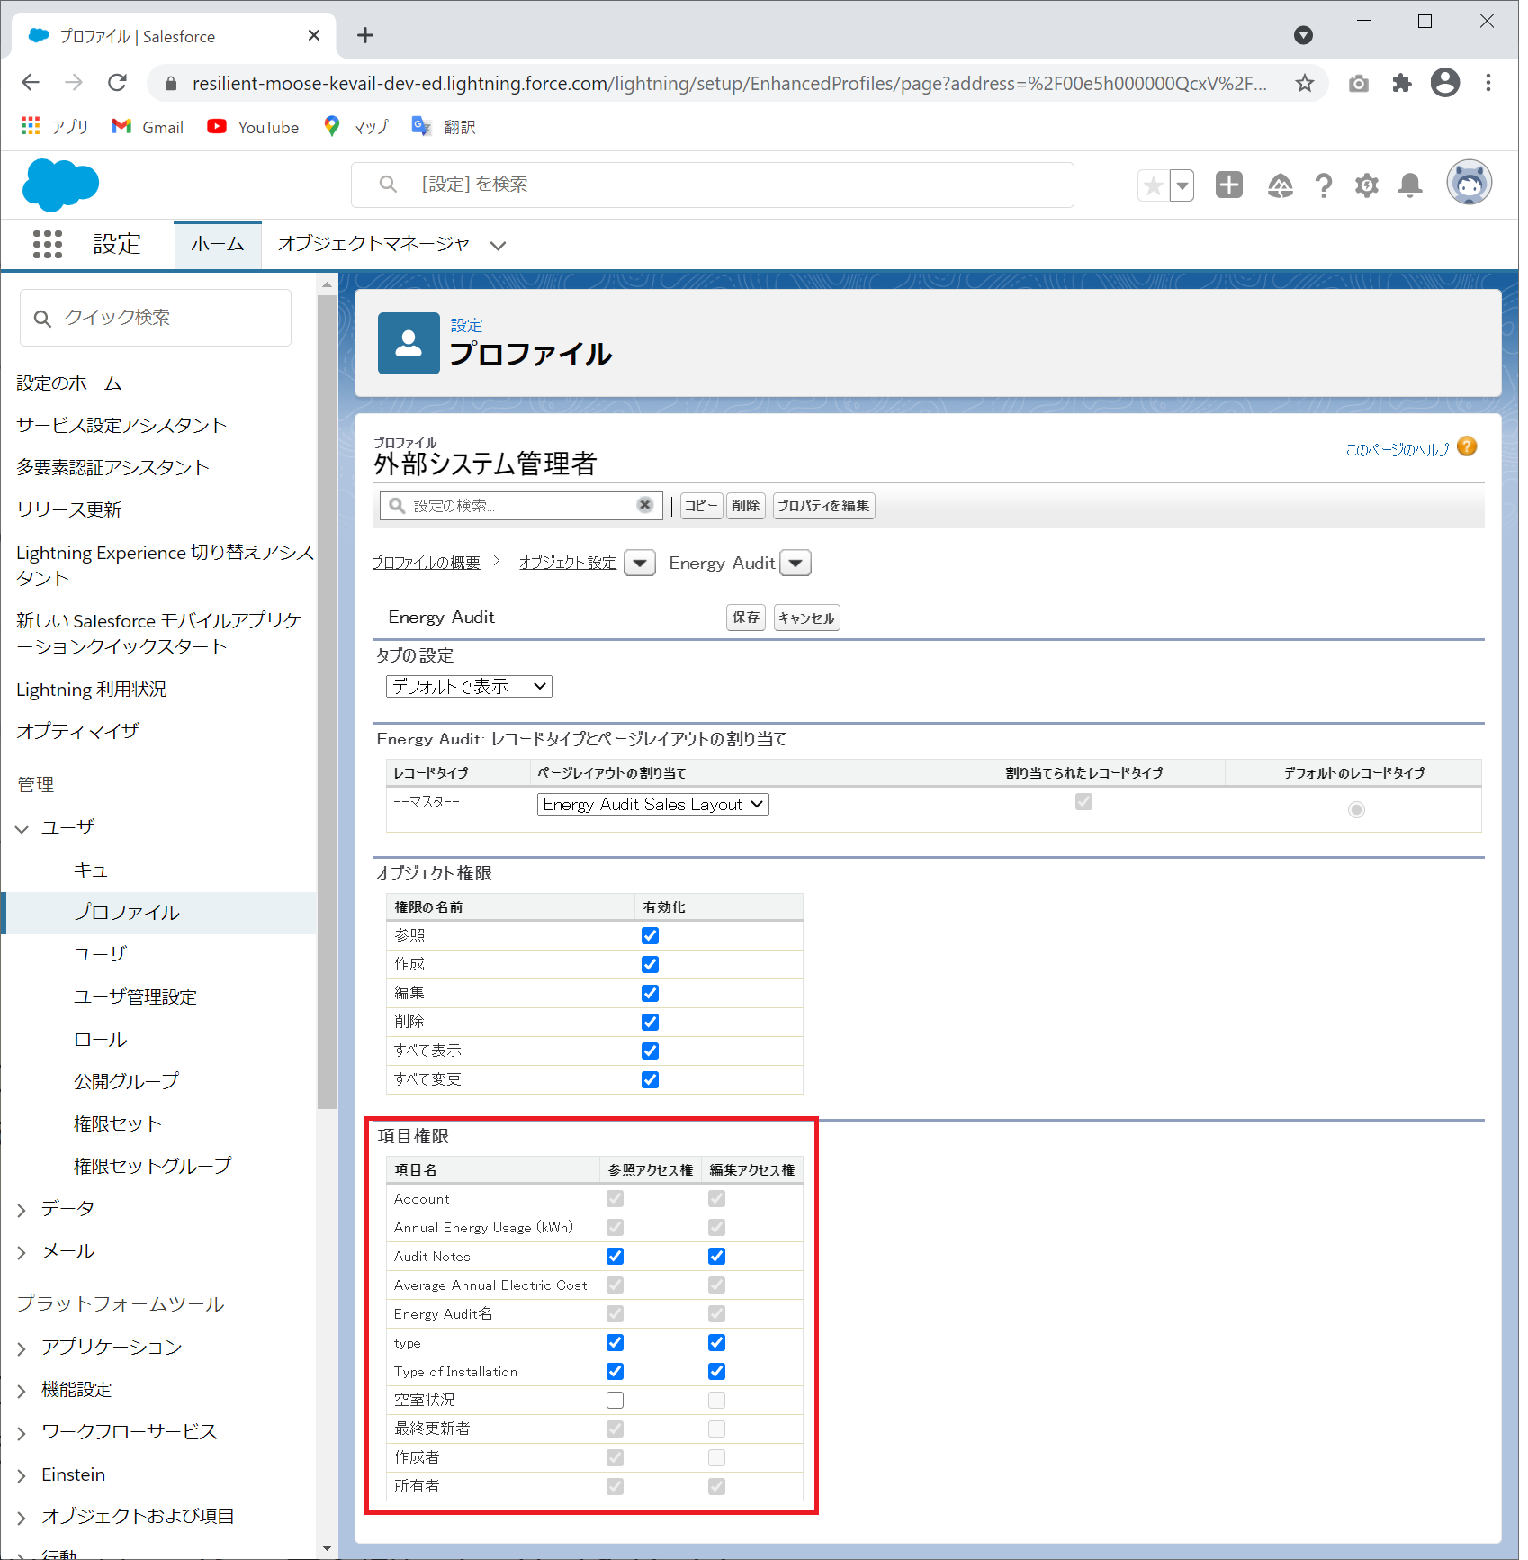Open Chrome three-dot menu
1528x1560 pixels.
tap(1488, 83)
